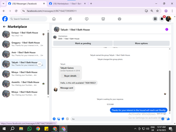This screenshot has height=132, width=176.
Task: Open the Video icon in top navigation
Action: coord(87,19)
